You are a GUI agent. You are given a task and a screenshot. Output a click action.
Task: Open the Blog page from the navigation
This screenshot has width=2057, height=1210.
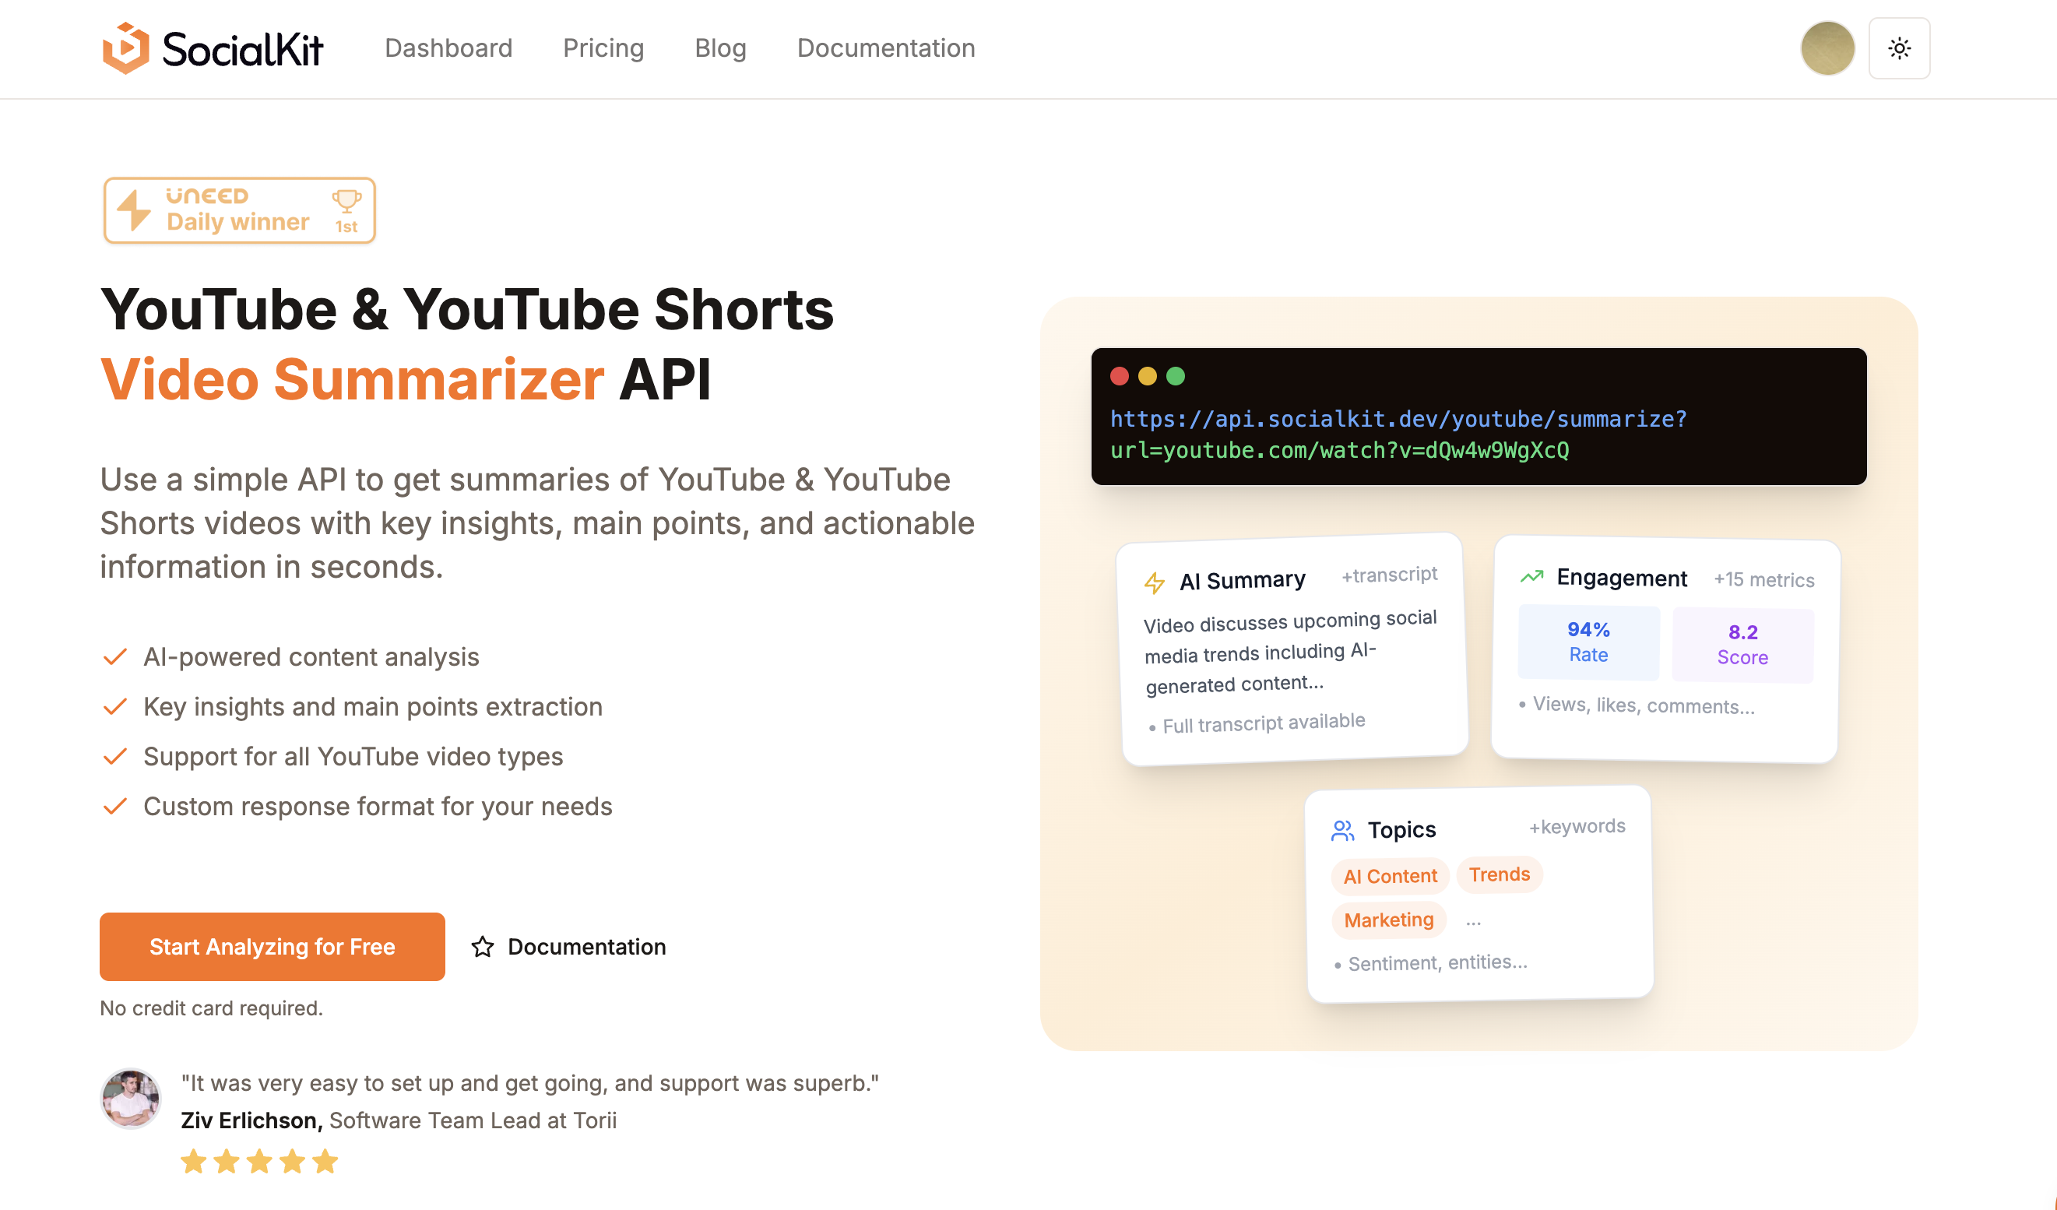coord(720,48)
